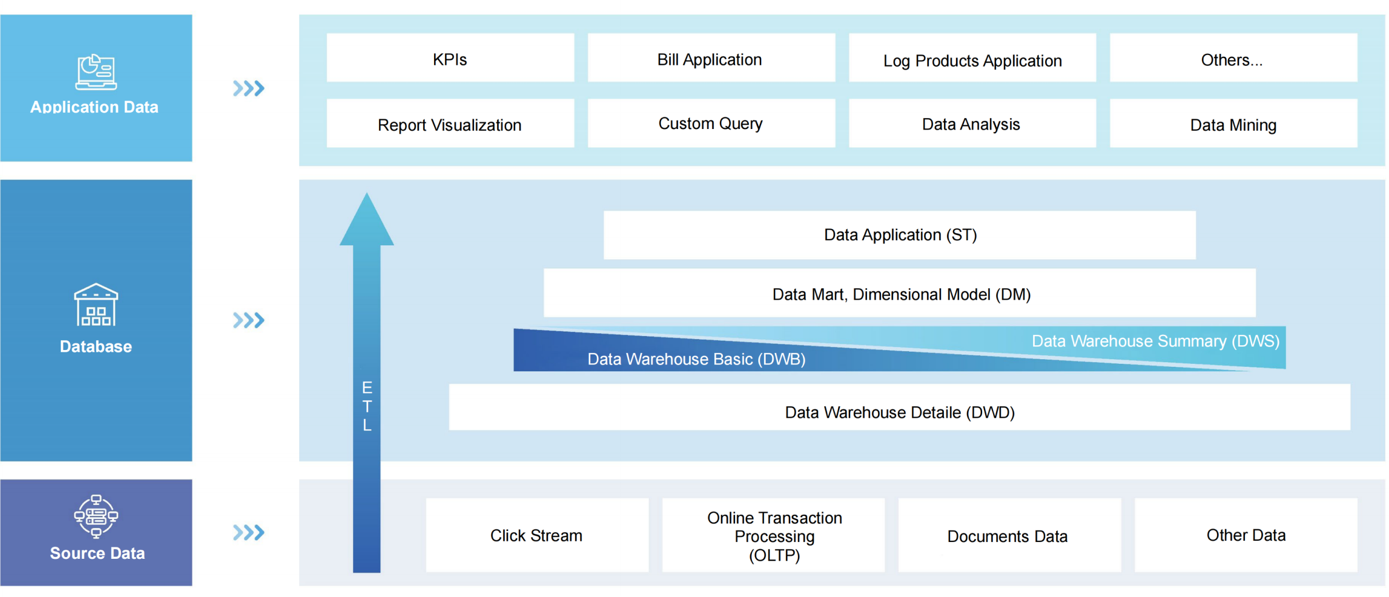Select the KPIs box
Image resolution: width=1389 pixels, height=597 pixels.
coord(450,58)
